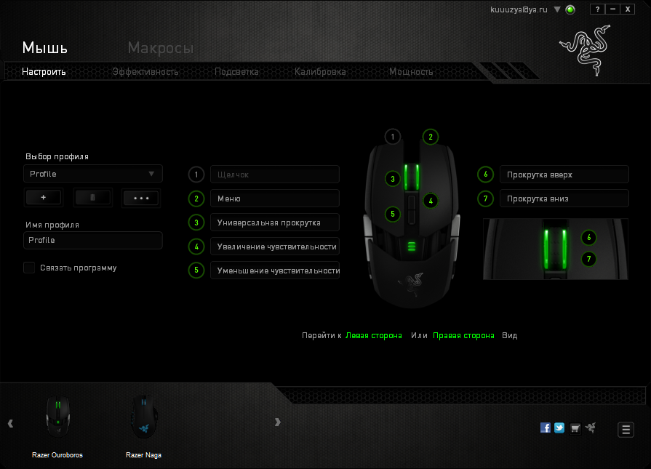Create a new profile with the plus icon
The height and width of the screenshot is (469, 651).
click(x=44, y=197)
